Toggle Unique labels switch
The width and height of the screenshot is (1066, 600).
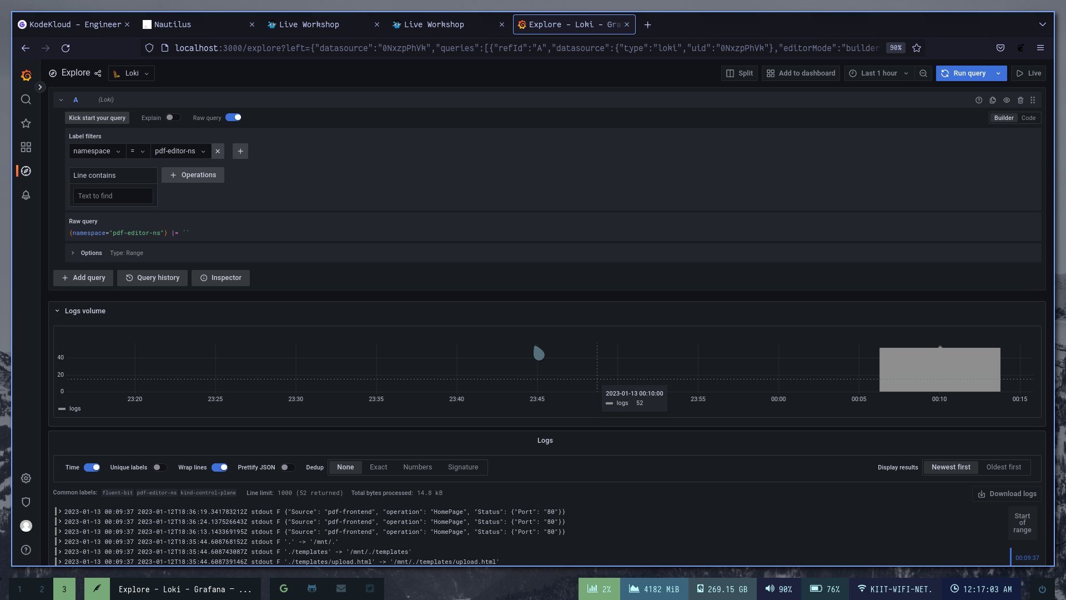(160, 468)
